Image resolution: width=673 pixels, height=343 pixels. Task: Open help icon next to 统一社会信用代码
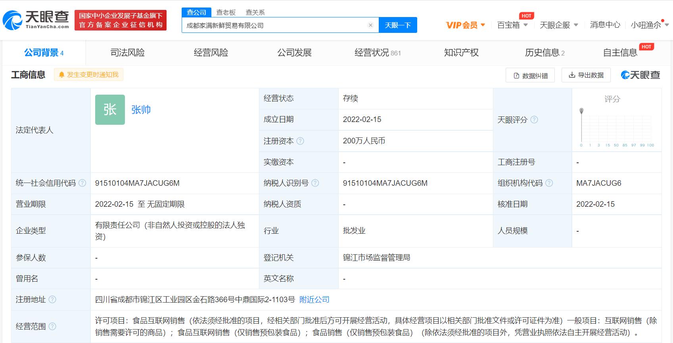[x=82, y=183]
